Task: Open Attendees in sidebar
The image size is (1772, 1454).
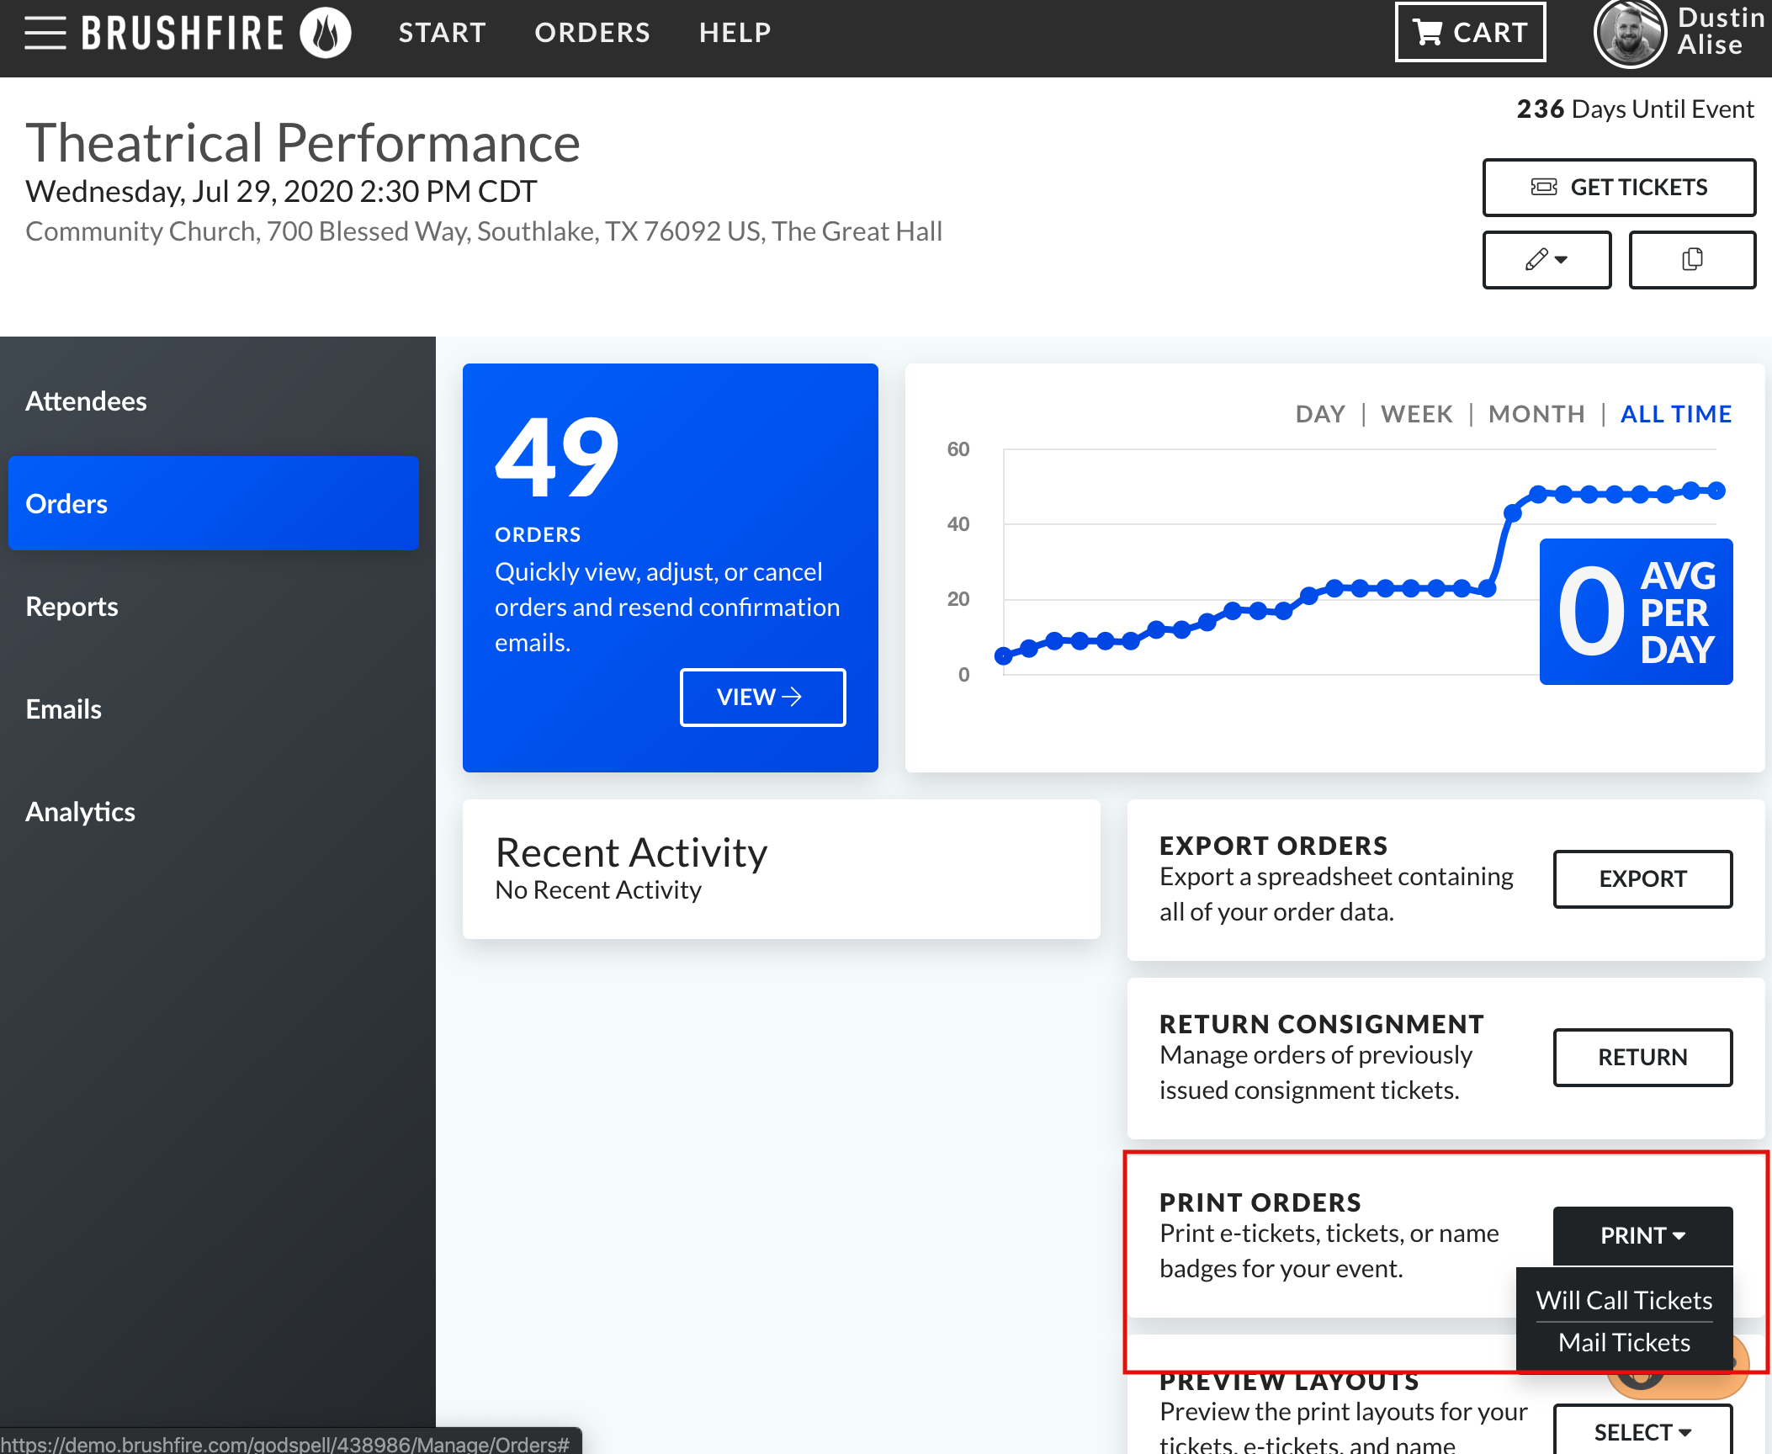Action: pyautogui.click(x=86, y=401)
